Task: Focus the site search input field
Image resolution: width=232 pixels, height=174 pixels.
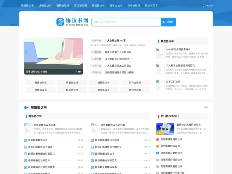Action: 126,22
